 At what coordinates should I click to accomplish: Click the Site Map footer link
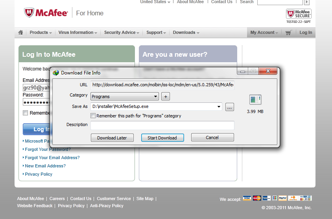click(145, 199)
